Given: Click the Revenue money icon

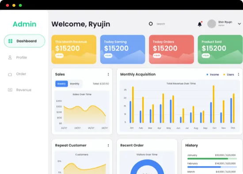Looking at the screenshot, I should pos(10,90).
